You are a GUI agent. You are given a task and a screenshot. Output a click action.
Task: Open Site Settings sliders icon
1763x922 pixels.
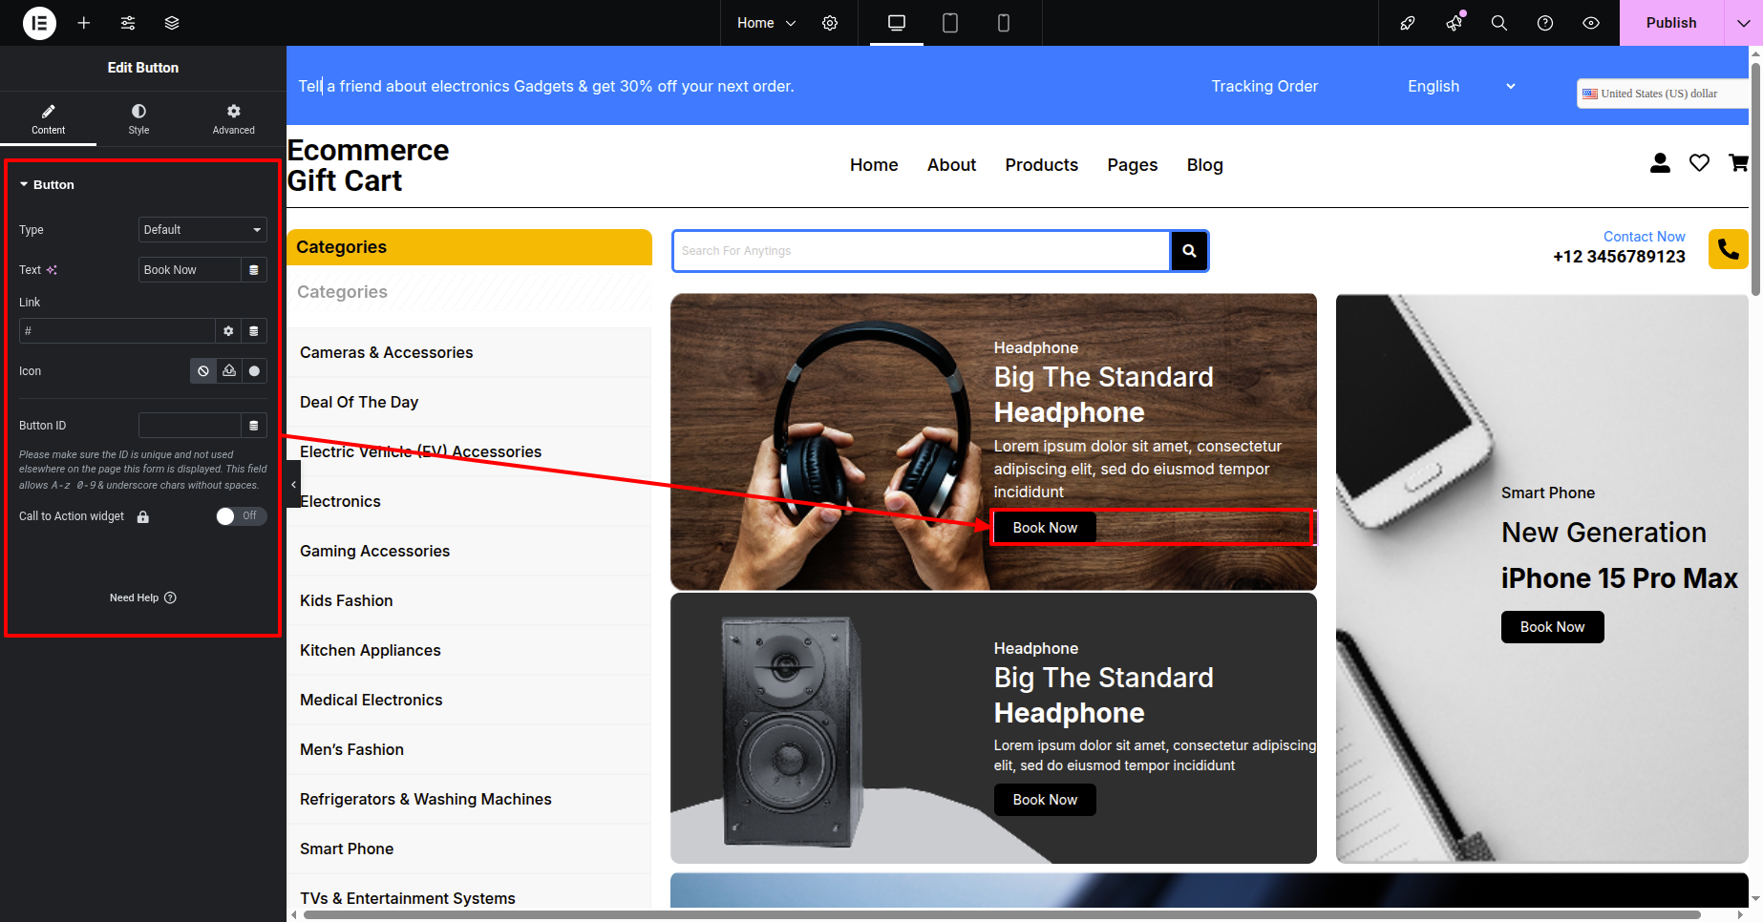(128, 23)
